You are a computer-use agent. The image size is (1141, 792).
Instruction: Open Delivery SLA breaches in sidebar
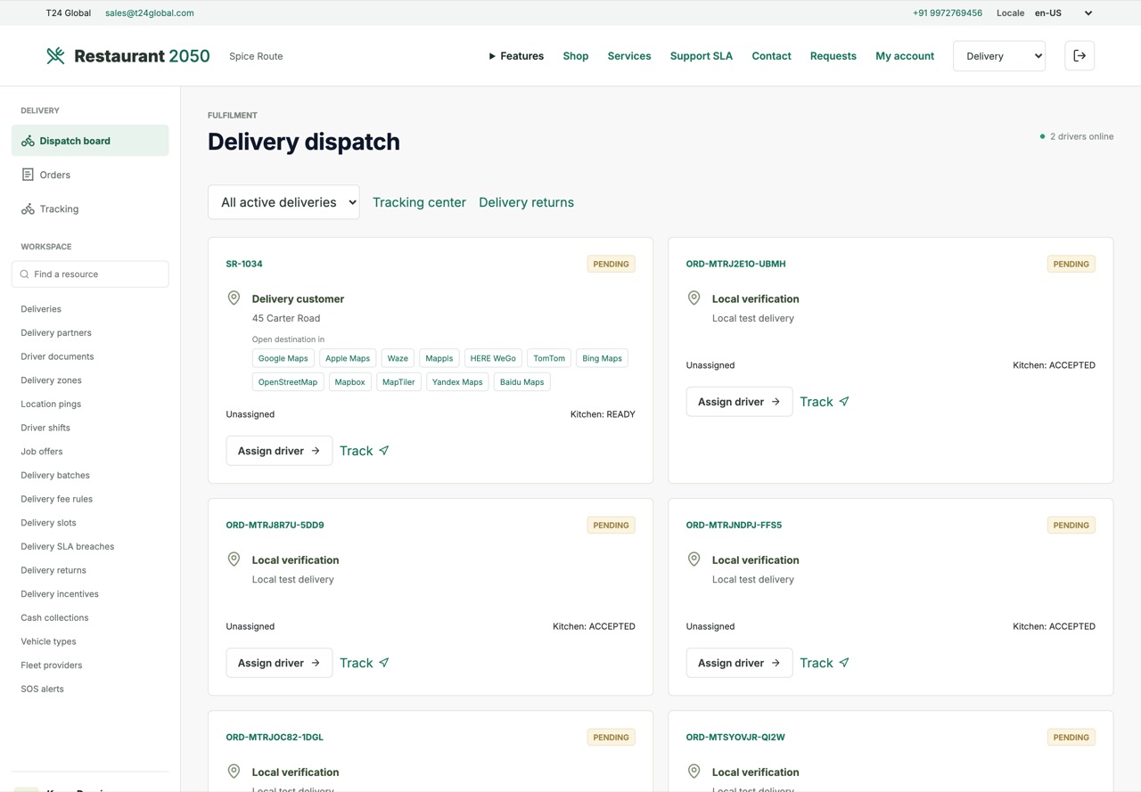pyautogui.click(x=68, y=546)
